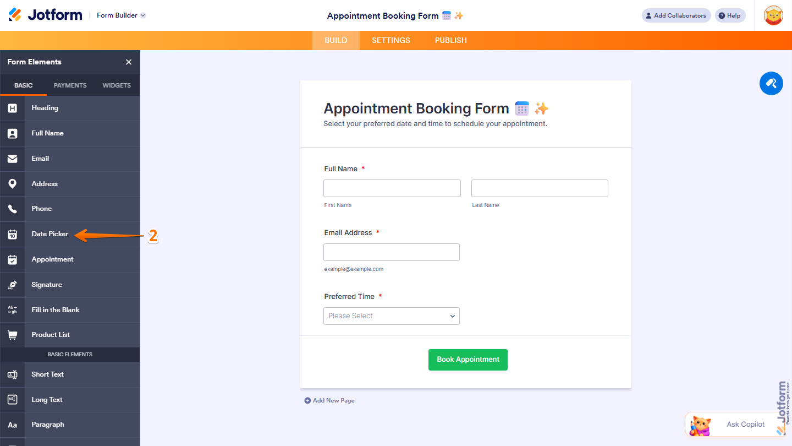Open the SETTINGS tab
Viewport: 792px width, 446px height.
coord(391,40)
